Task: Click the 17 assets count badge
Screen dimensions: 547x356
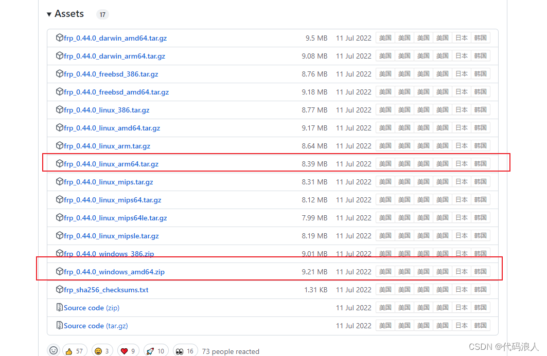Action: pos(102,14)
